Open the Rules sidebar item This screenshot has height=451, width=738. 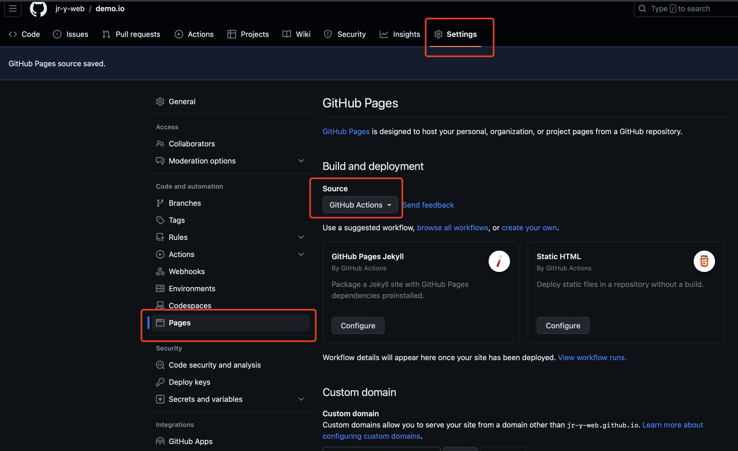coord(231,237)
